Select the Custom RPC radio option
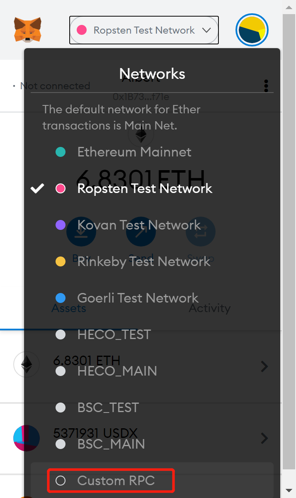This screenshot has width=296, height=498. coord(61,481)
